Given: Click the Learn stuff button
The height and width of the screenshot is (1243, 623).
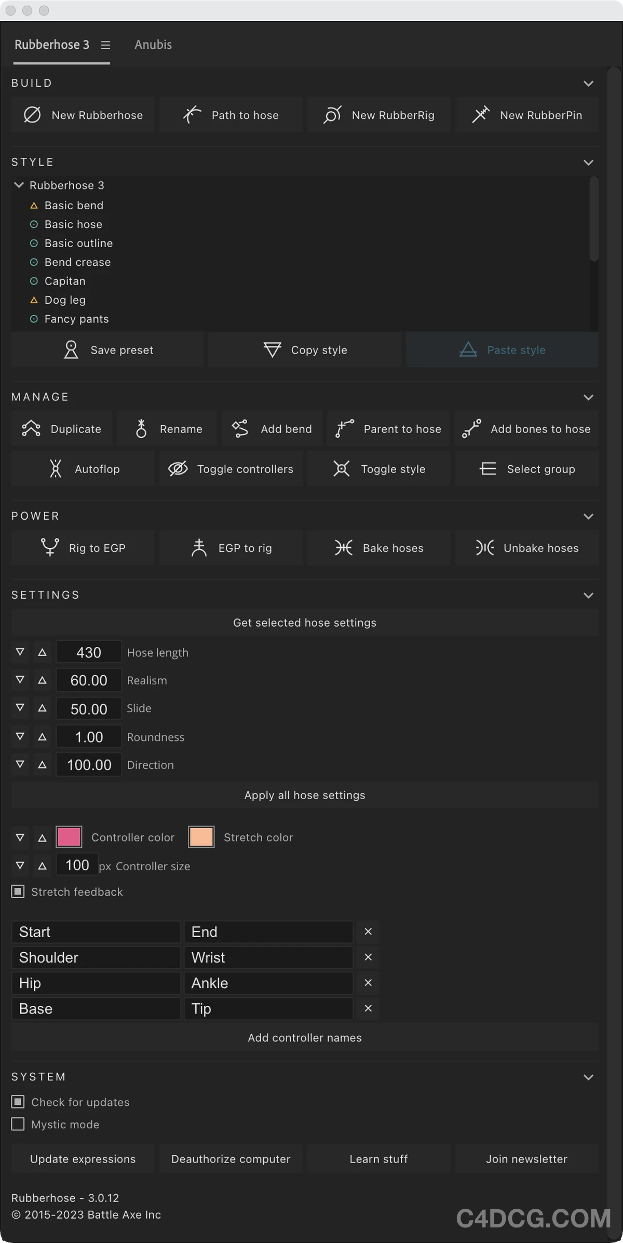Looking at the screenshot, I should [379, 1159].
